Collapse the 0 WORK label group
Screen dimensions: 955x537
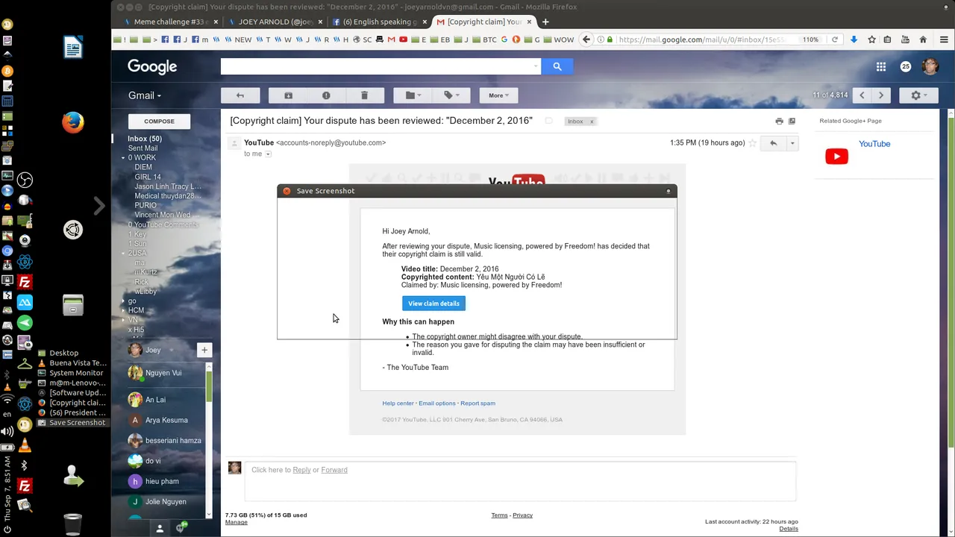click(x=123, y=158)
